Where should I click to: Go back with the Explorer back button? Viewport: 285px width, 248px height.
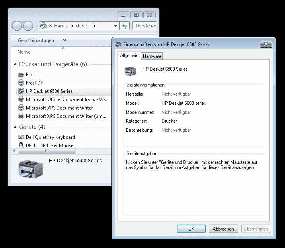(x=17, y=26)
